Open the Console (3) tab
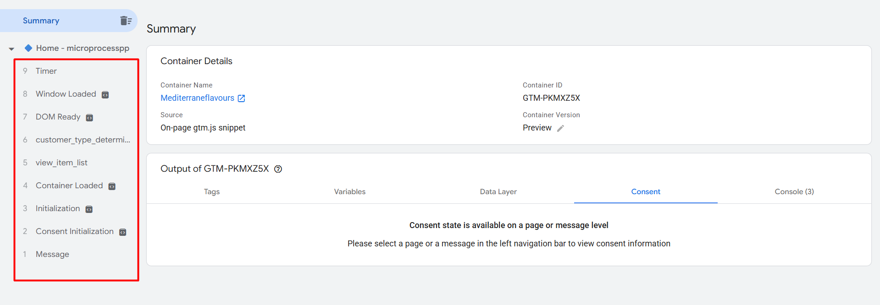 tap(794, 191)
